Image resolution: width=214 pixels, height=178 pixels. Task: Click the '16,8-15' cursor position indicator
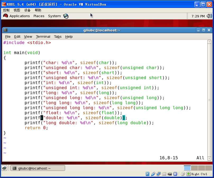pyautogui.click(x=169, y=158)
